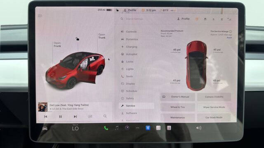The width and height of the screenshot is (264, 148).
Task: Tap front-right tire pressure 45 psi
Action: click(217, 50)
